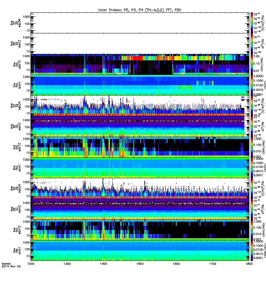Click the 'the fbk edc12' panel label

(17, 230)
